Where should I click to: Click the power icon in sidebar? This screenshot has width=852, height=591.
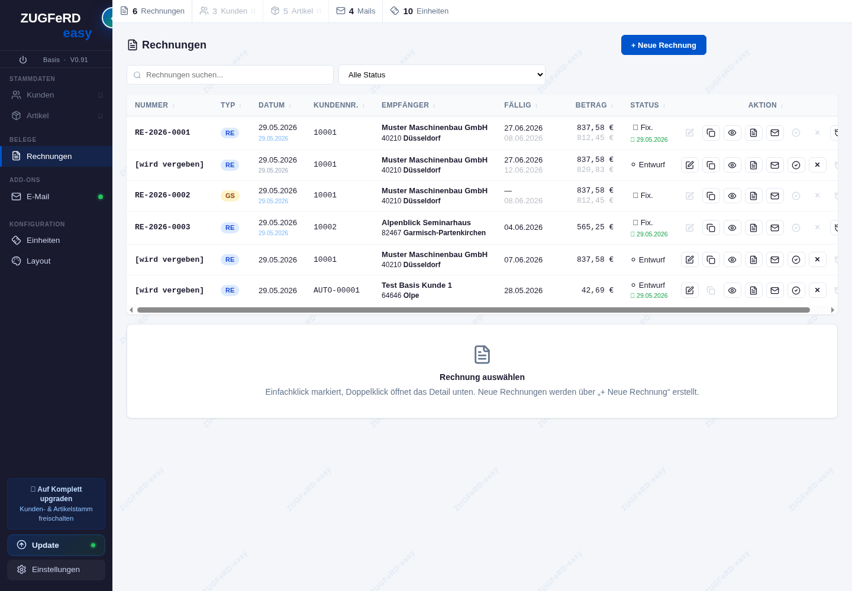(x=23, y=60)
